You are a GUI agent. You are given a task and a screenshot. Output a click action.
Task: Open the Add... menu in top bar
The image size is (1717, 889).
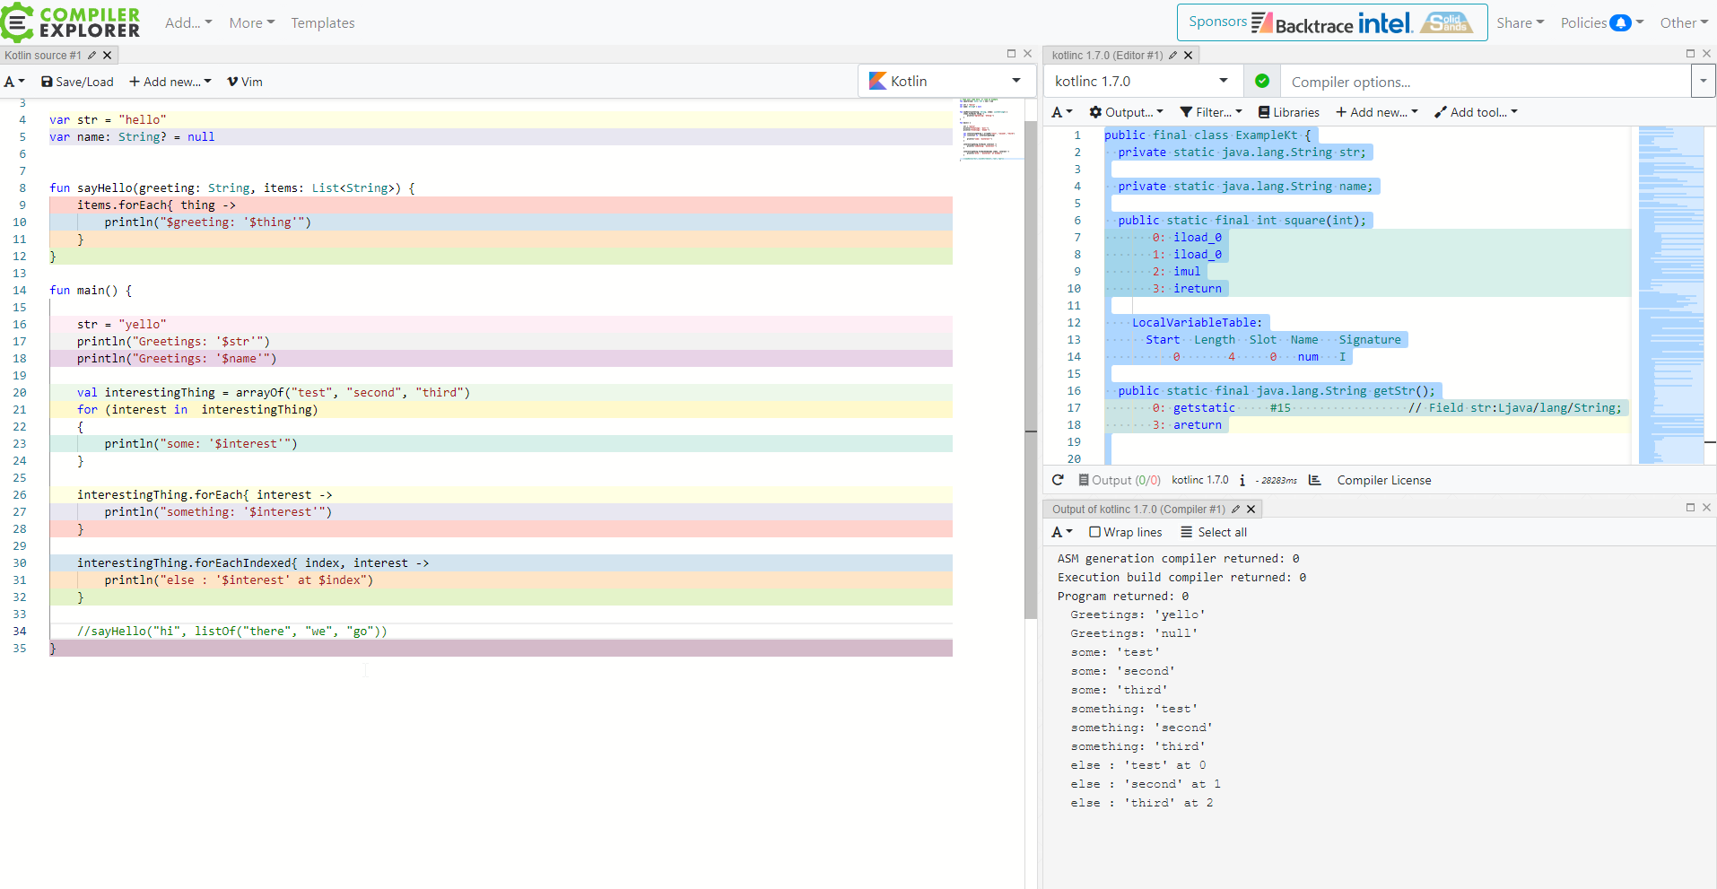pyautogui.click(x=188, y=23)
